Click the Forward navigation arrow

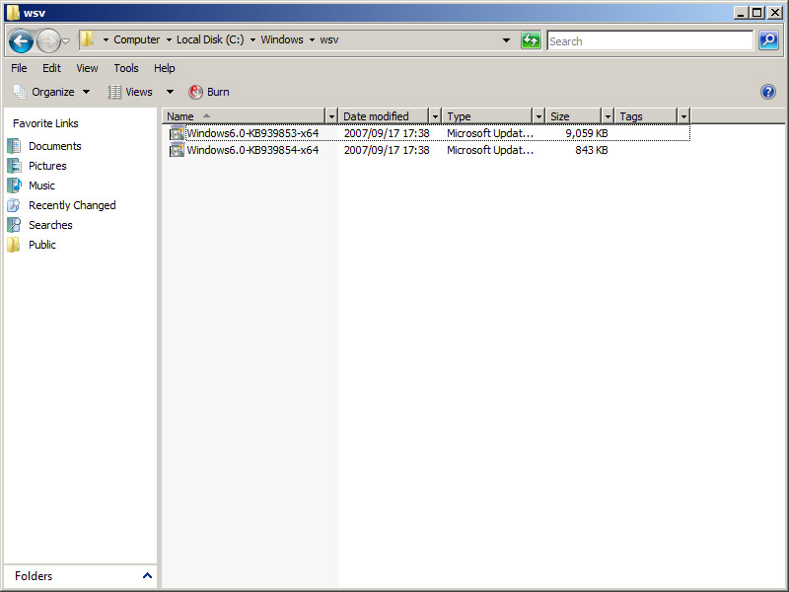click(48, 40)
